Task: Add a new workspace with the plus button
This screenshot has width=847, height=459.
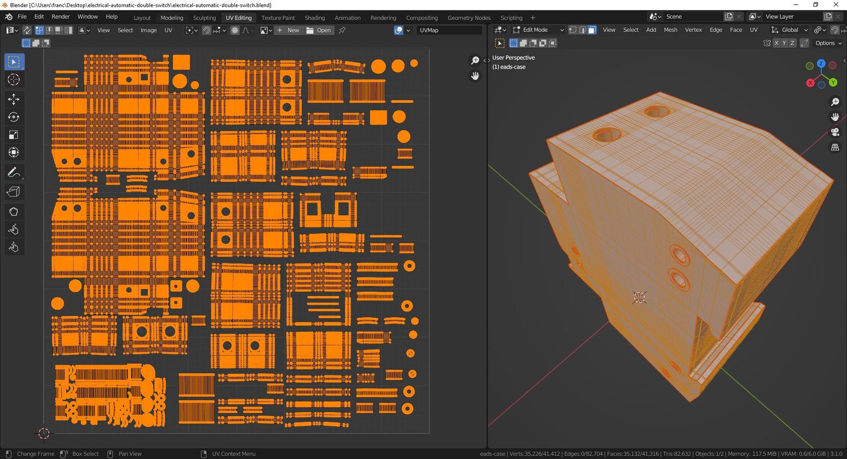Action: (x=533, y=18)
